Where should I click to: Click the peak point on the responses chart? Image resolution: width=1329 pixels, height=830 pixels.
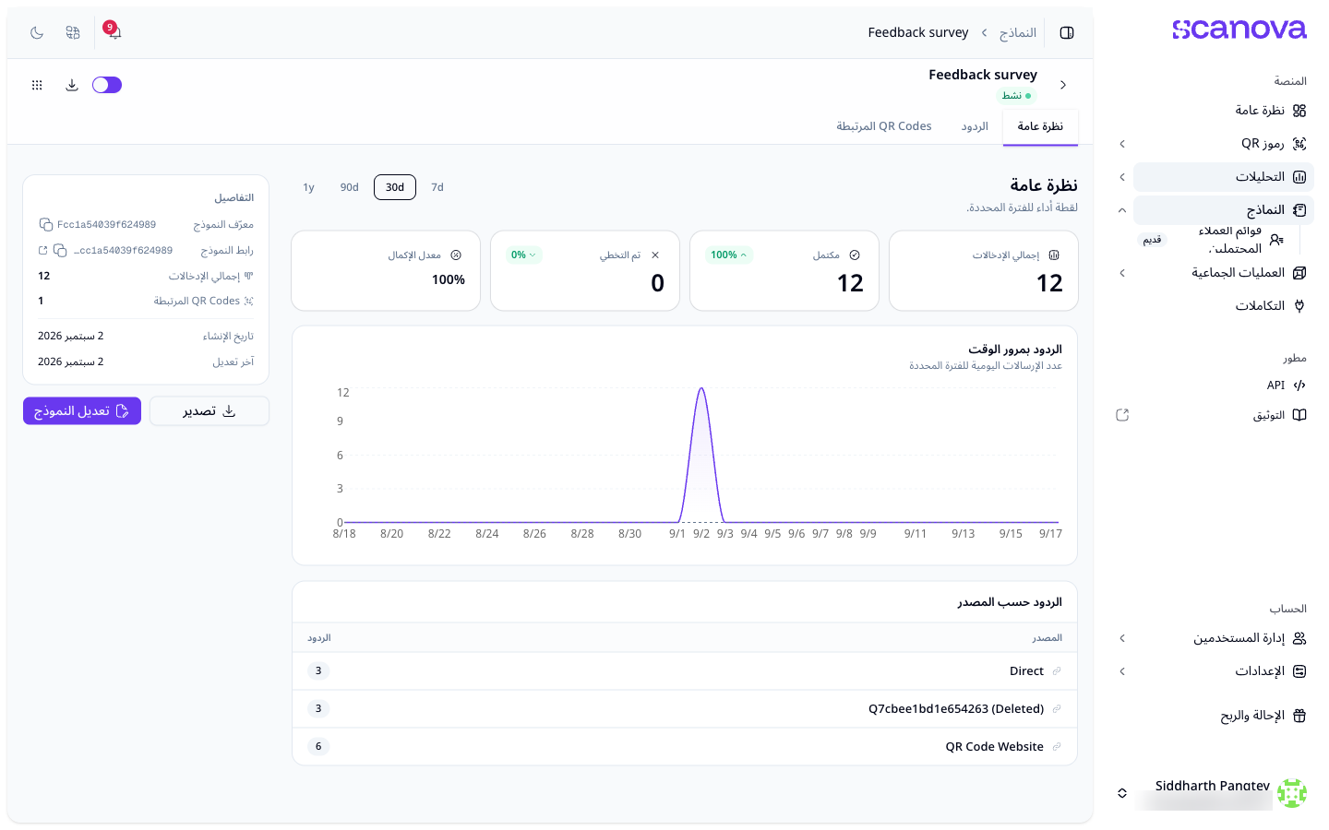pyautogui.click(x=701, y=388)
